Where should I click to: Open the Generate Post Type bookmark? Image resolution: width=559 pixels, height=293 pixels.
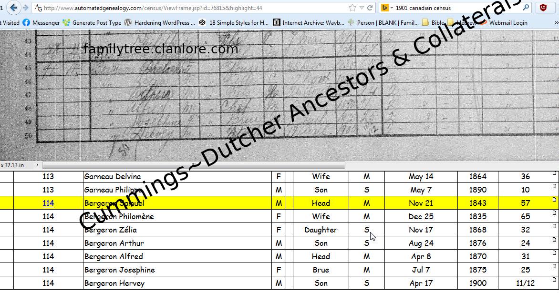pos(92,22)
